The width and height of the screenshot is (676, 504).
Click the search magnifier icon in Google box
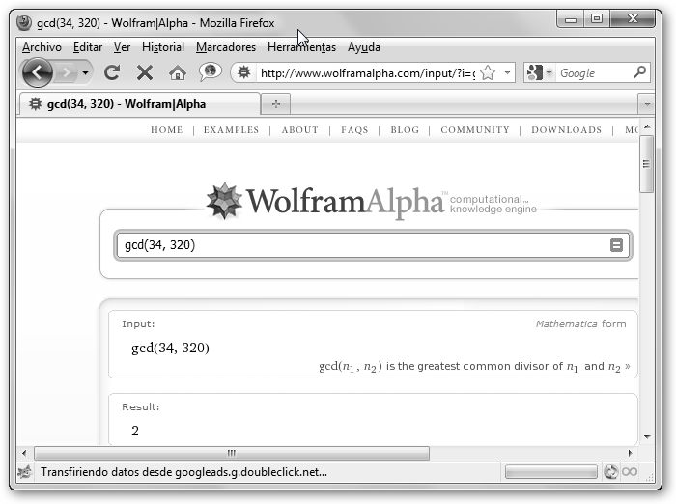click(639, 72)
